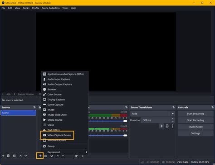Remove selected scene with trash icon
The height and width of the screenshot is (165, 215).
pos(8,156)
